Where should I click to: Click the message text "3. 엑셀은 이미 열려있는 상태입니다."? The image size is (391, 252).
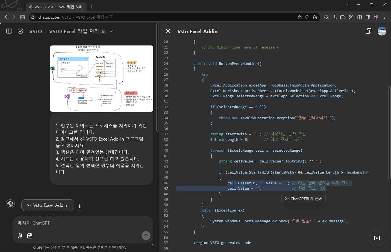pos(92,152)
